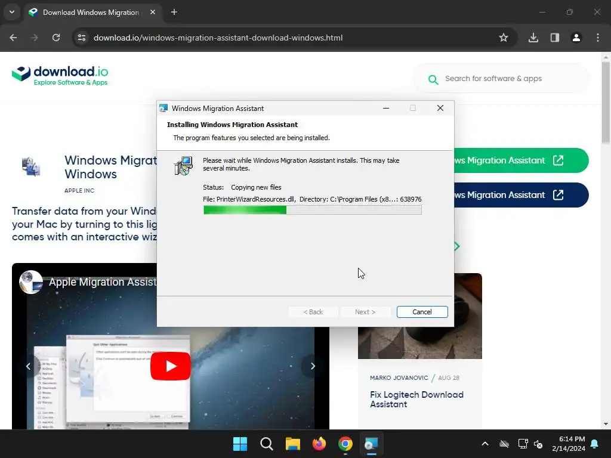Click the Migration Assistant app icon on page
Screen dimensions: 611x458
31,167
